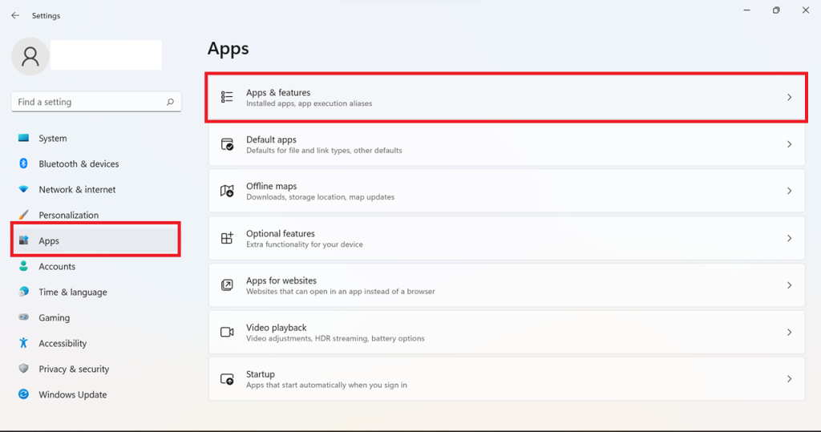Click 'Installed apps, app execution aliases' description
This screenshot has width=821, height=432.
pyautogui.click(x=309, y=103)
